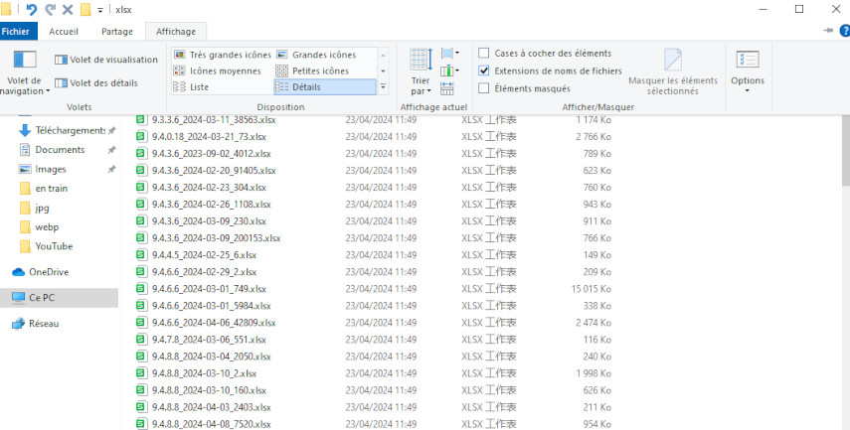Open Grouper par dropdown icon
The height and width of the screenshot is (430, 850).
click(x=450, y=53)
